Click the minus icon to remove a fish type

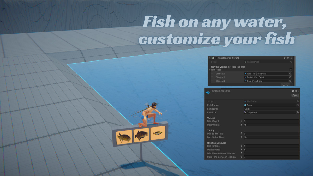288,85
